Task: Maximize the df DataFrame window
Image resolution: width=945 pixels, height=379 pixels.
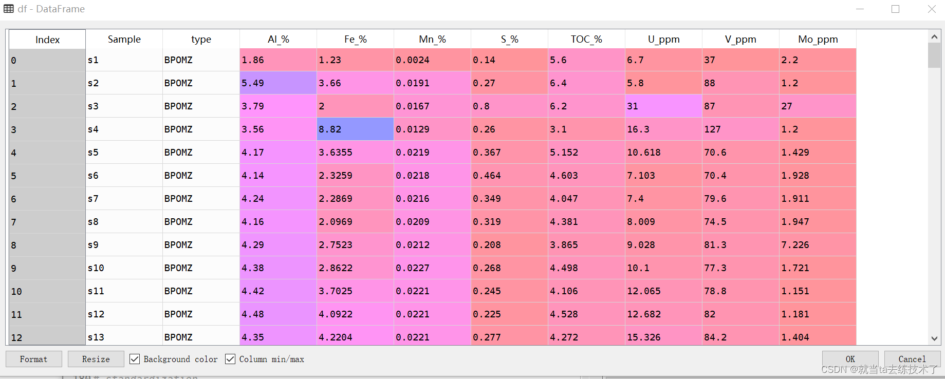Action: (x=896, y=9)
